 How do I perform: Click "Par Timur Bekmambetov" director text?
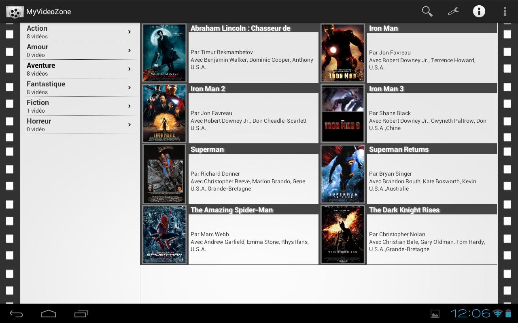point(222,52)
